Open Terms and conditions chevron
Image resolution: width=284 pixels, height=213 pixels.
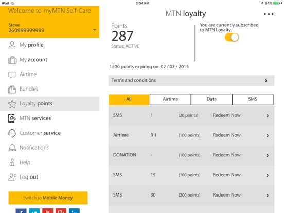click(266, 81)
